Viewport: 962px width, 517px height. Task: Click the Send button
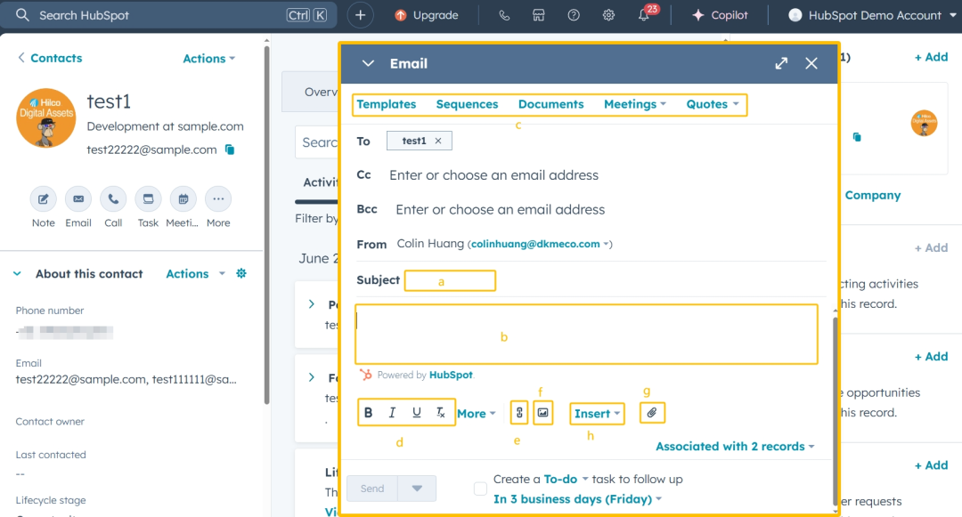pos(372,488)
